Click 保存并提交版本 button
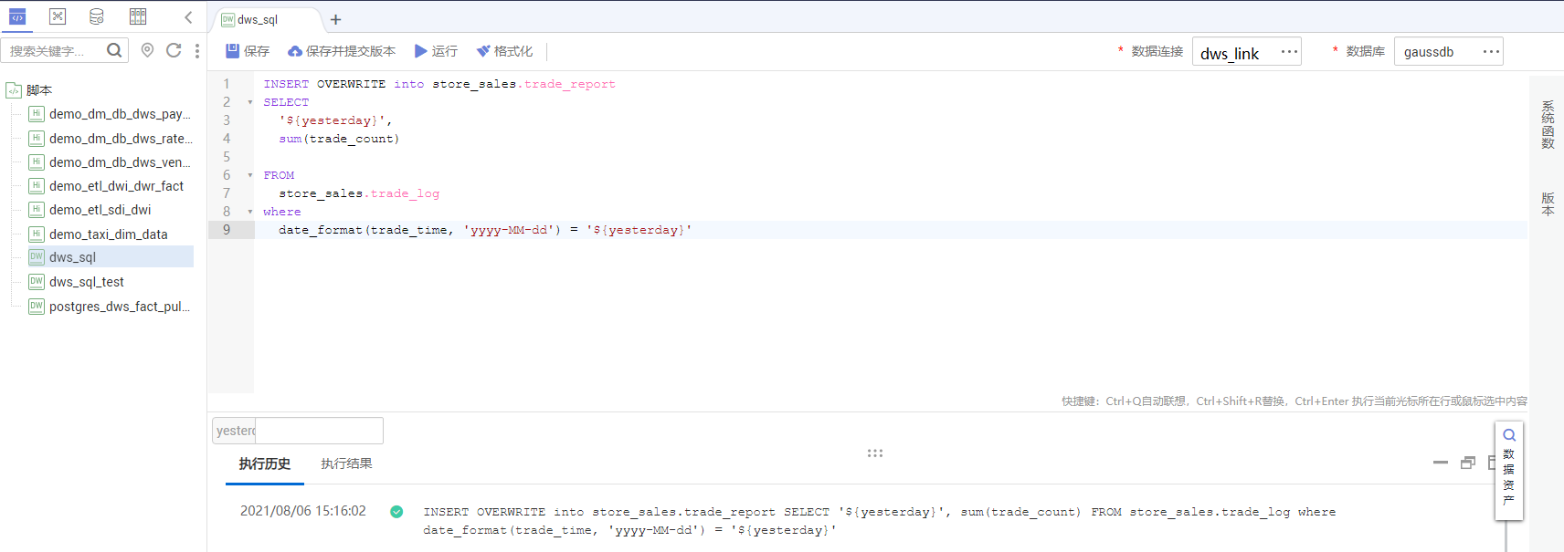 tap(342, 51)
